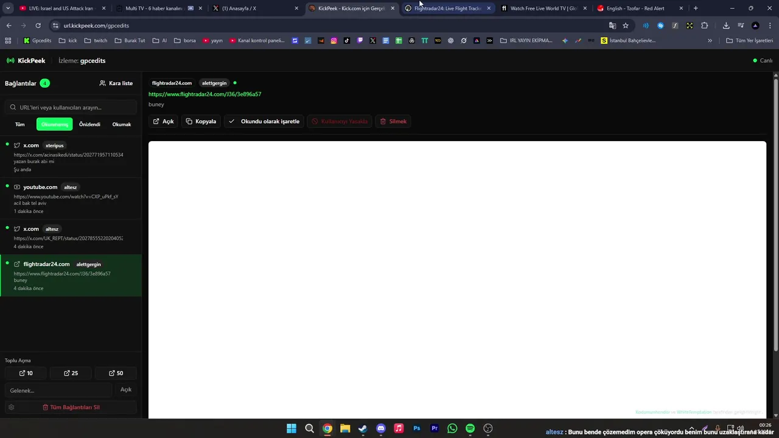The image size is (779, 438).
Task: Open the İstanbul Bahçelievler bookmark
Action: pyautogui.click(x=628, y=41)
